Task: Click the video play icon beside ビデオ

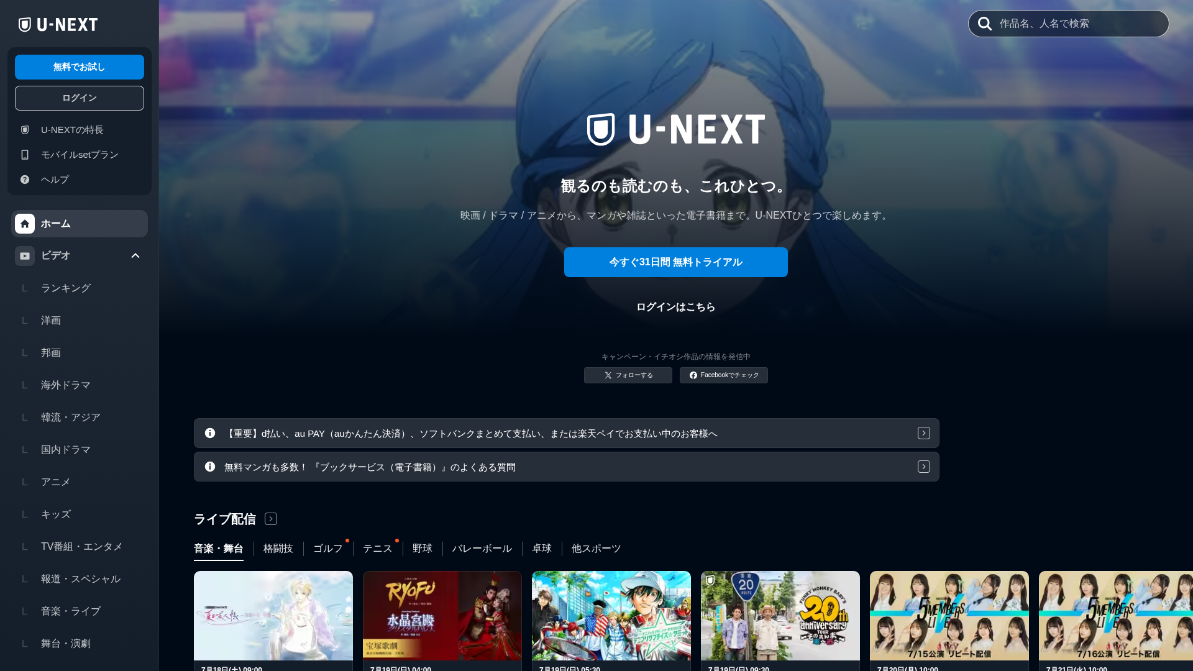Action: pos(25,256)
